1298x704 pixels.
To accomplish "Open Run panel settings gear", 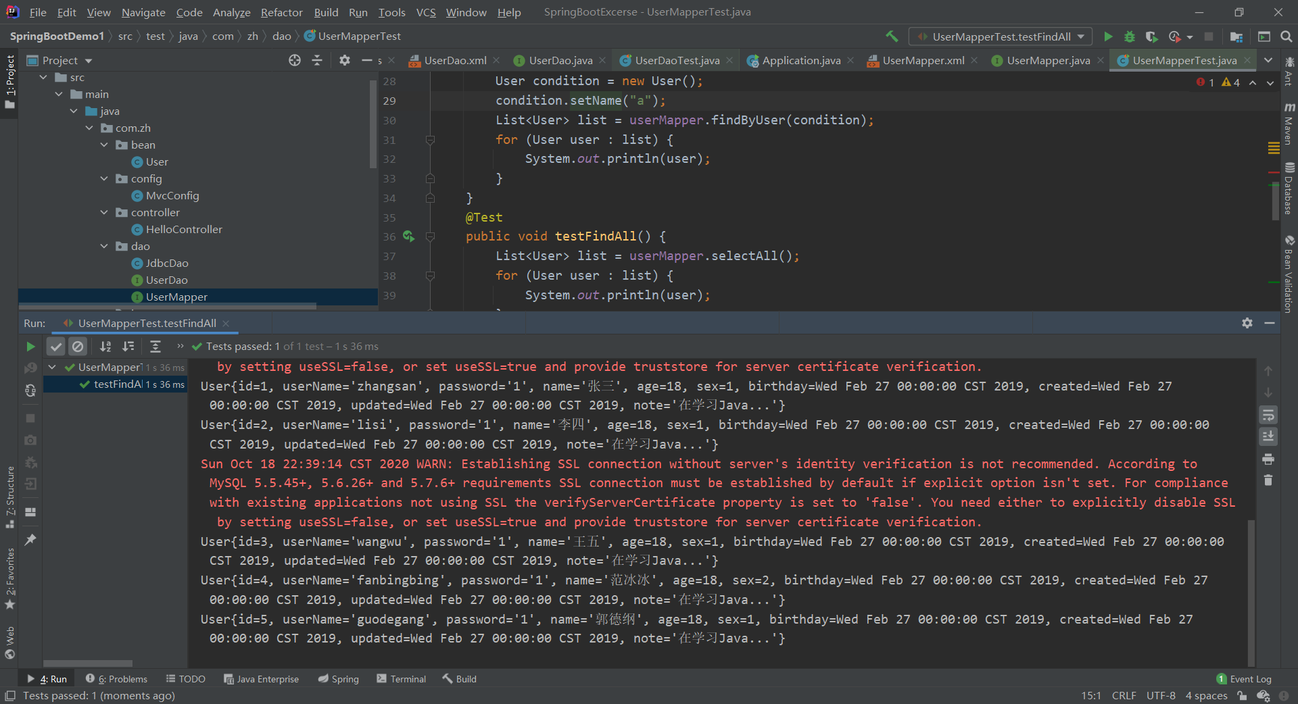I will pyautogui.click(x=1247, y=323).
